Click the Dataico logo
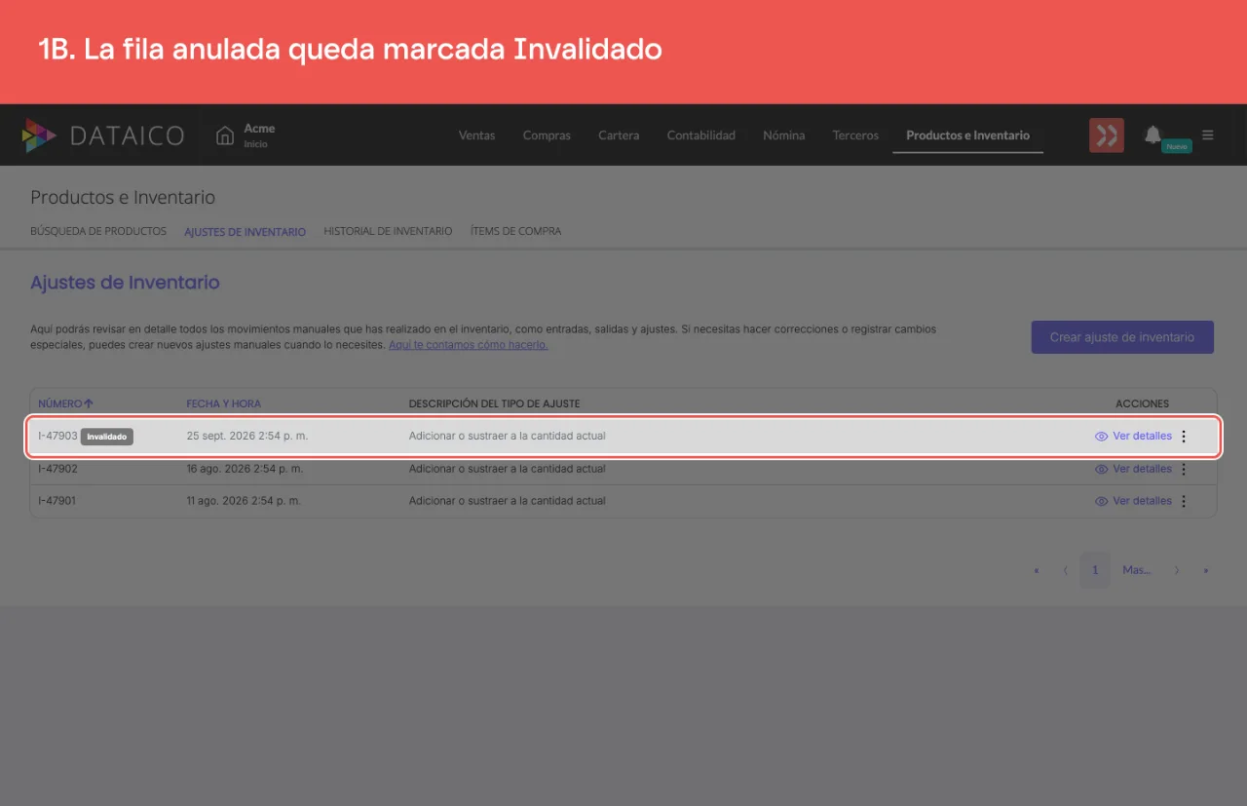Screen dimensions: 1247x806 pyautogui.click(x=103, y=135)
